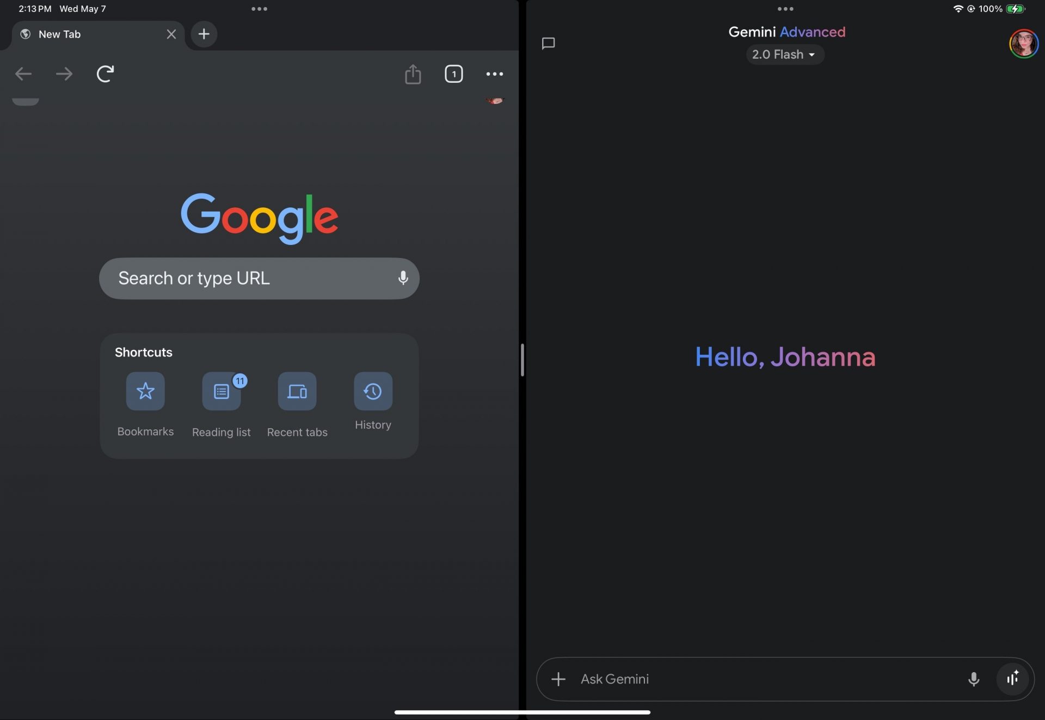1045x720 pixels.
Task: Open Gemini window multitasking dots menu
Action: [x=785, y=9]
